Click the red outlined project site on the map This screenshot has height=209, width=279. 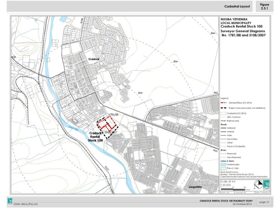[107, 124]
